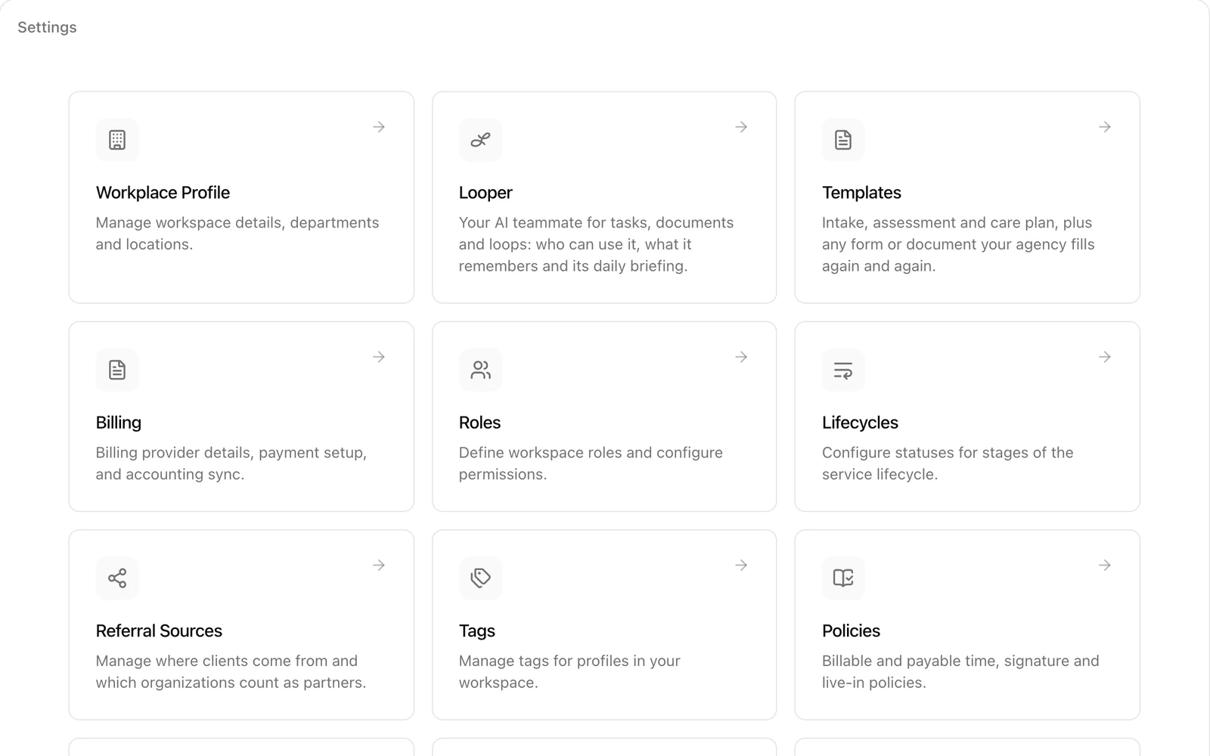
Task: Open arrow on Roles card
Action: point(741,357)
